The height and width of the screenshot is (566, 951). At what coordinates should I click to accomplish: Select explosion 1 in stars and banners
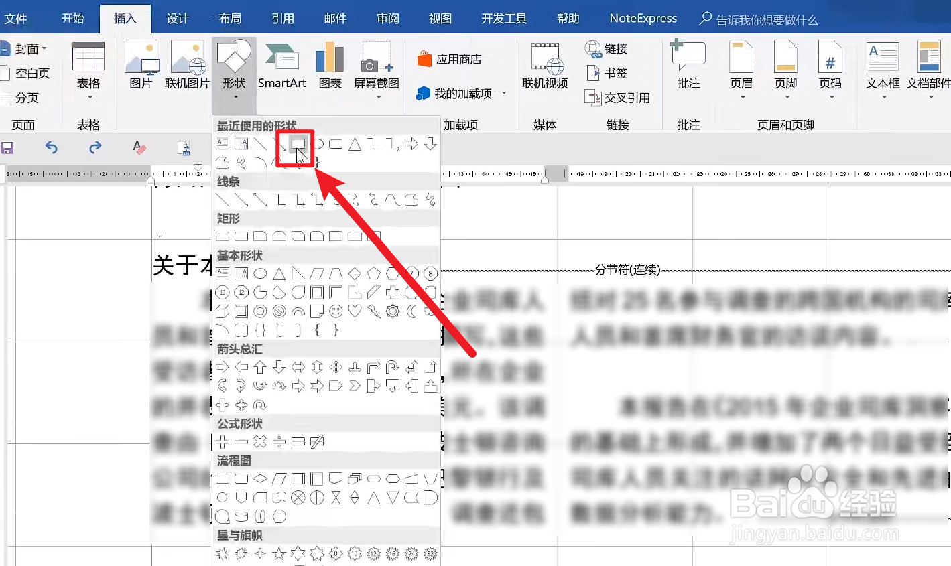coord(223,553)
